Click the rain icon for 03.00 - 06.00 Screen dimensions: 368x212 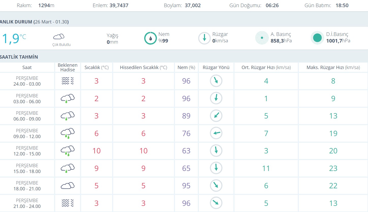click(68, 98)
